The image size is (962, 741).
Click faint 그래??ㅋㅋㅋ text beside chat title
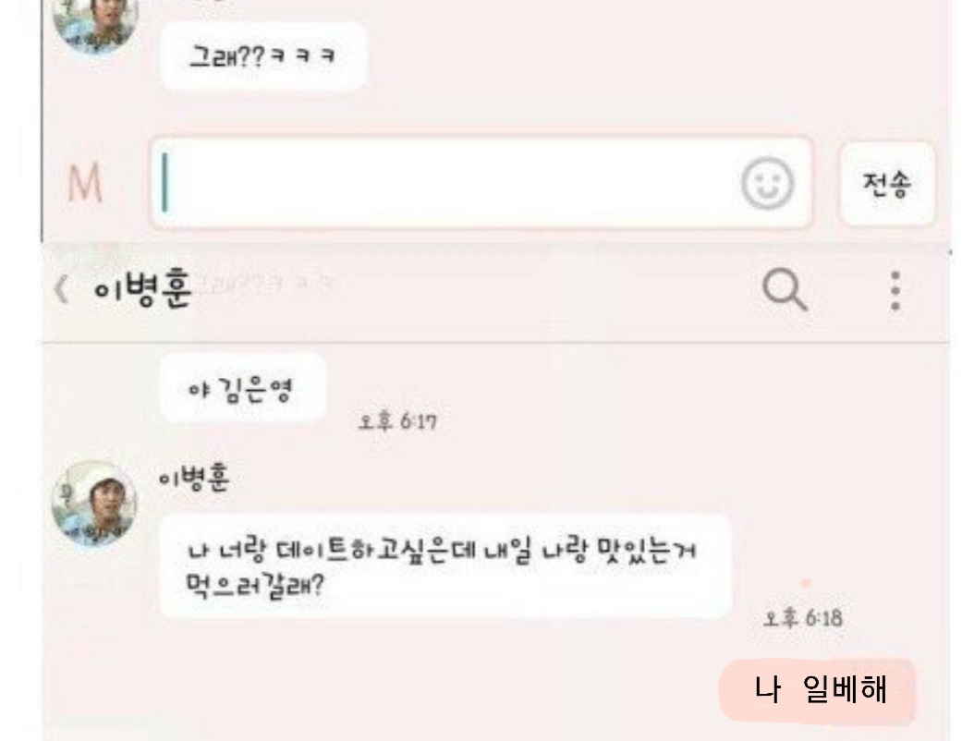click(265, 285)
